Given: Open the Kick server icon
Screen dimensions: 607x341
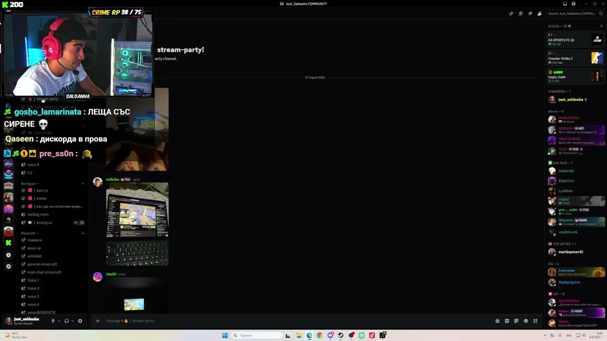Looking at the screenshot, I should pyautogui.click(x=8, y=242).
